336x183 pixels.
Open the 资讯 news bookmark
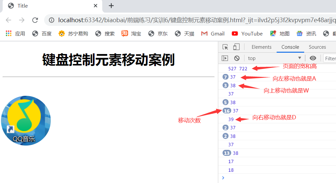point(306,33)
